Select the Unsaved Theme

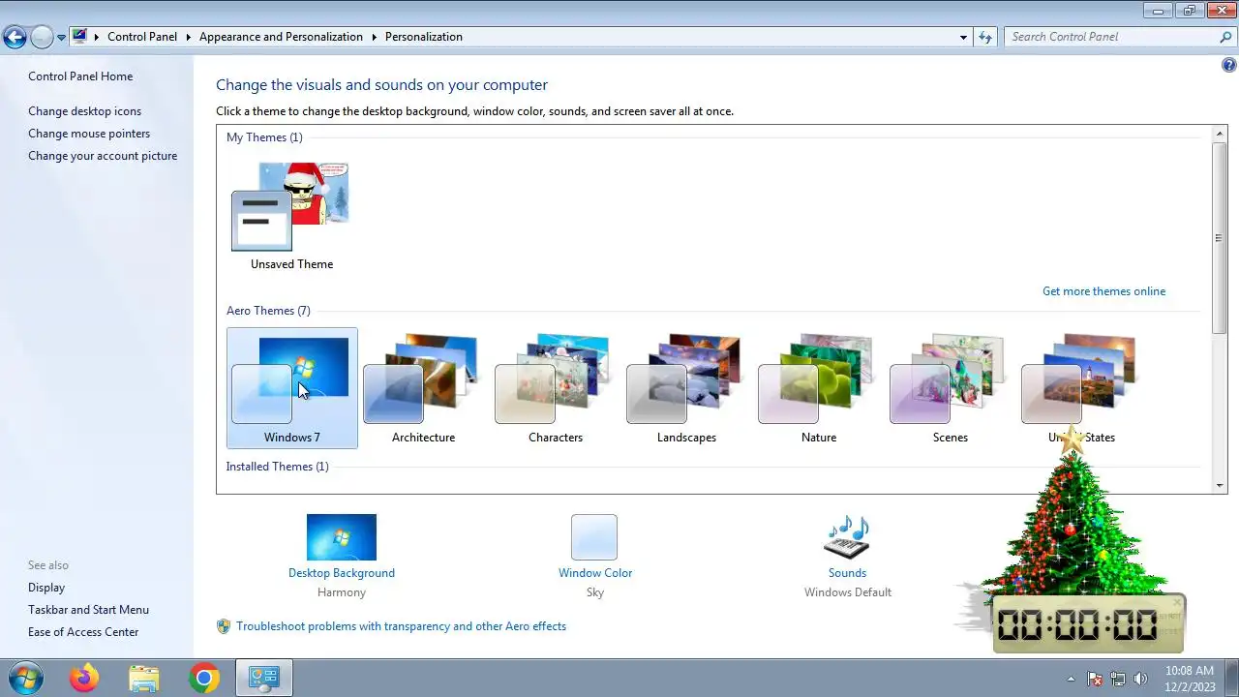[291, 215]
